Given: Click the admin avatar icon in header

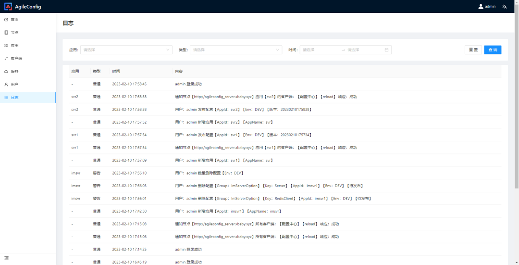Looking at the screenshot, I should (x=481, y=7).
